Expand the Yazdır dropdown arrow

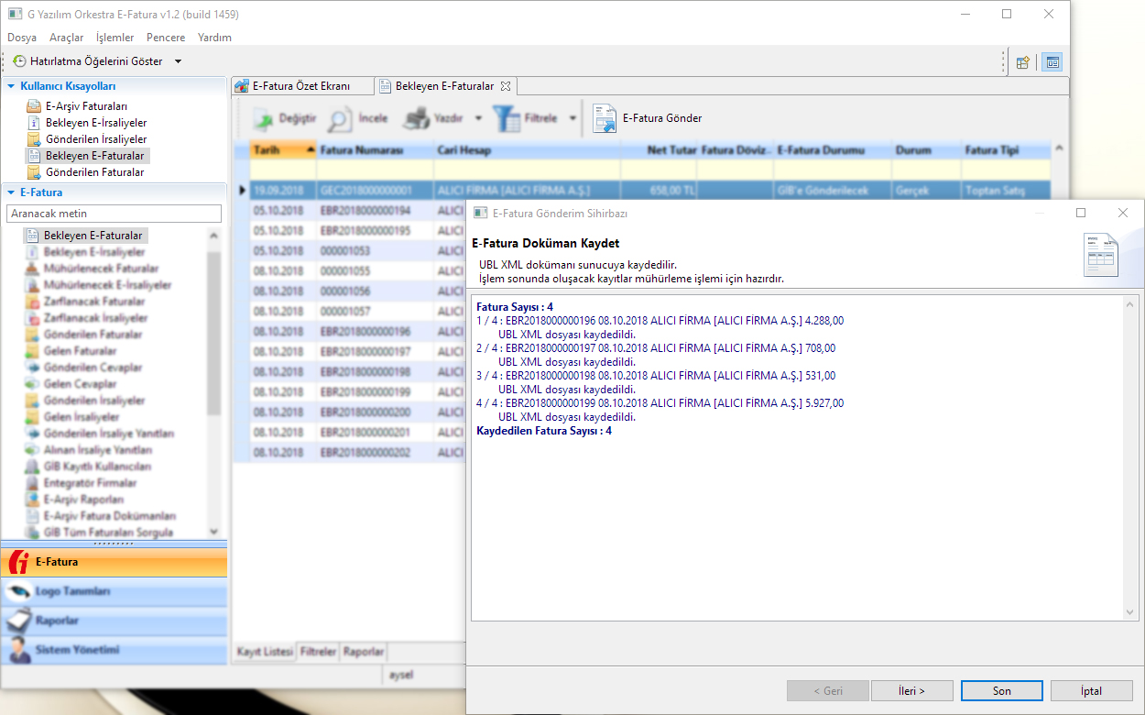point(478,119)
